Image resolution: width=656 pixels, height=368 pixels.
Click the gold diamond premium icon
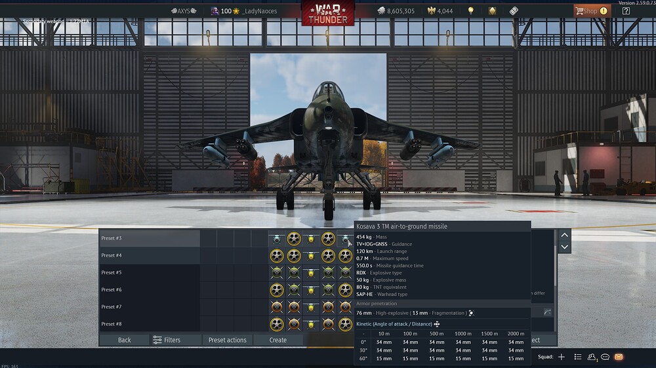(493, 11)
